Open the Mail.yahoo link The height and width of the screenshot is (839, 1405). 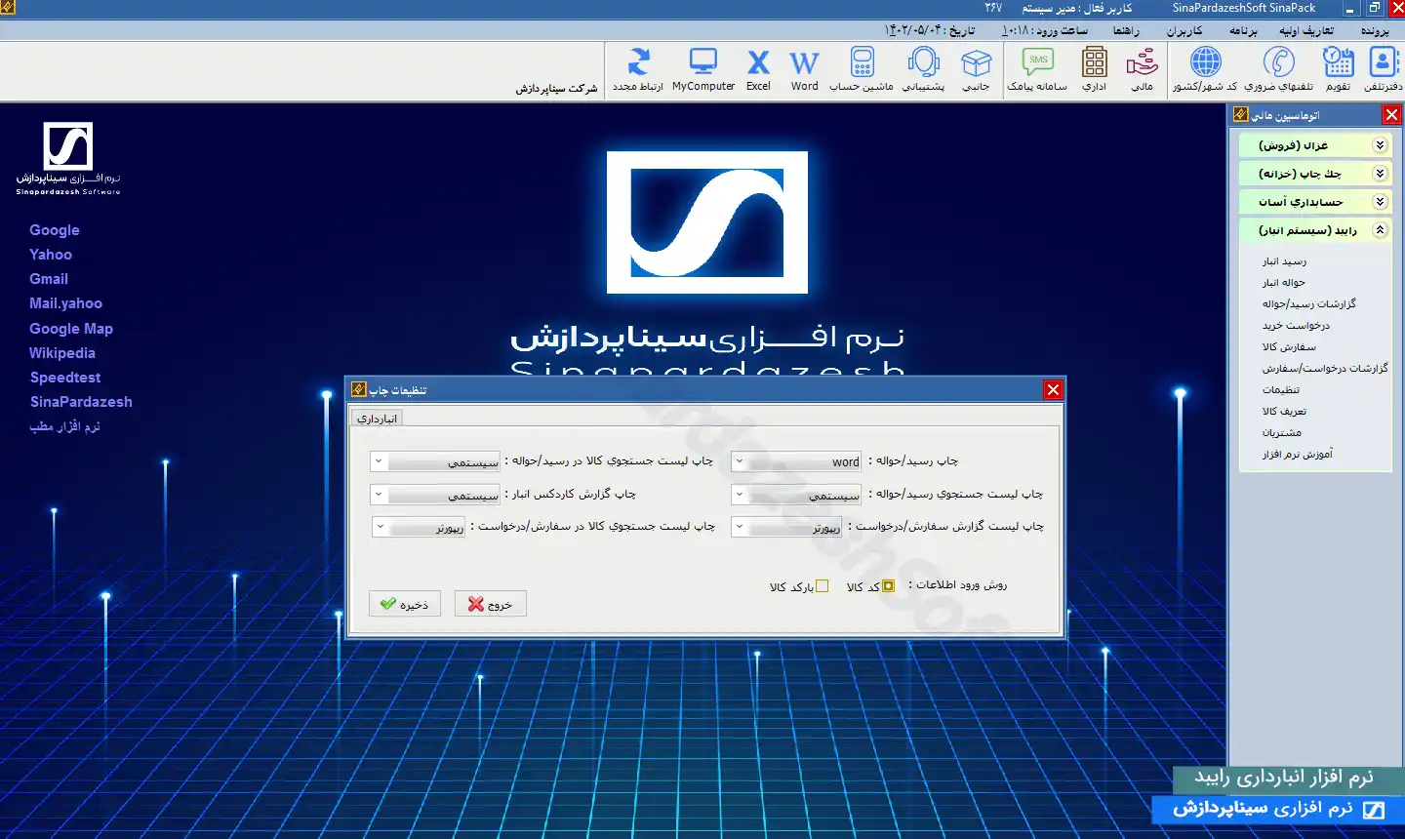pyautogui.click(x=65, y=303)
